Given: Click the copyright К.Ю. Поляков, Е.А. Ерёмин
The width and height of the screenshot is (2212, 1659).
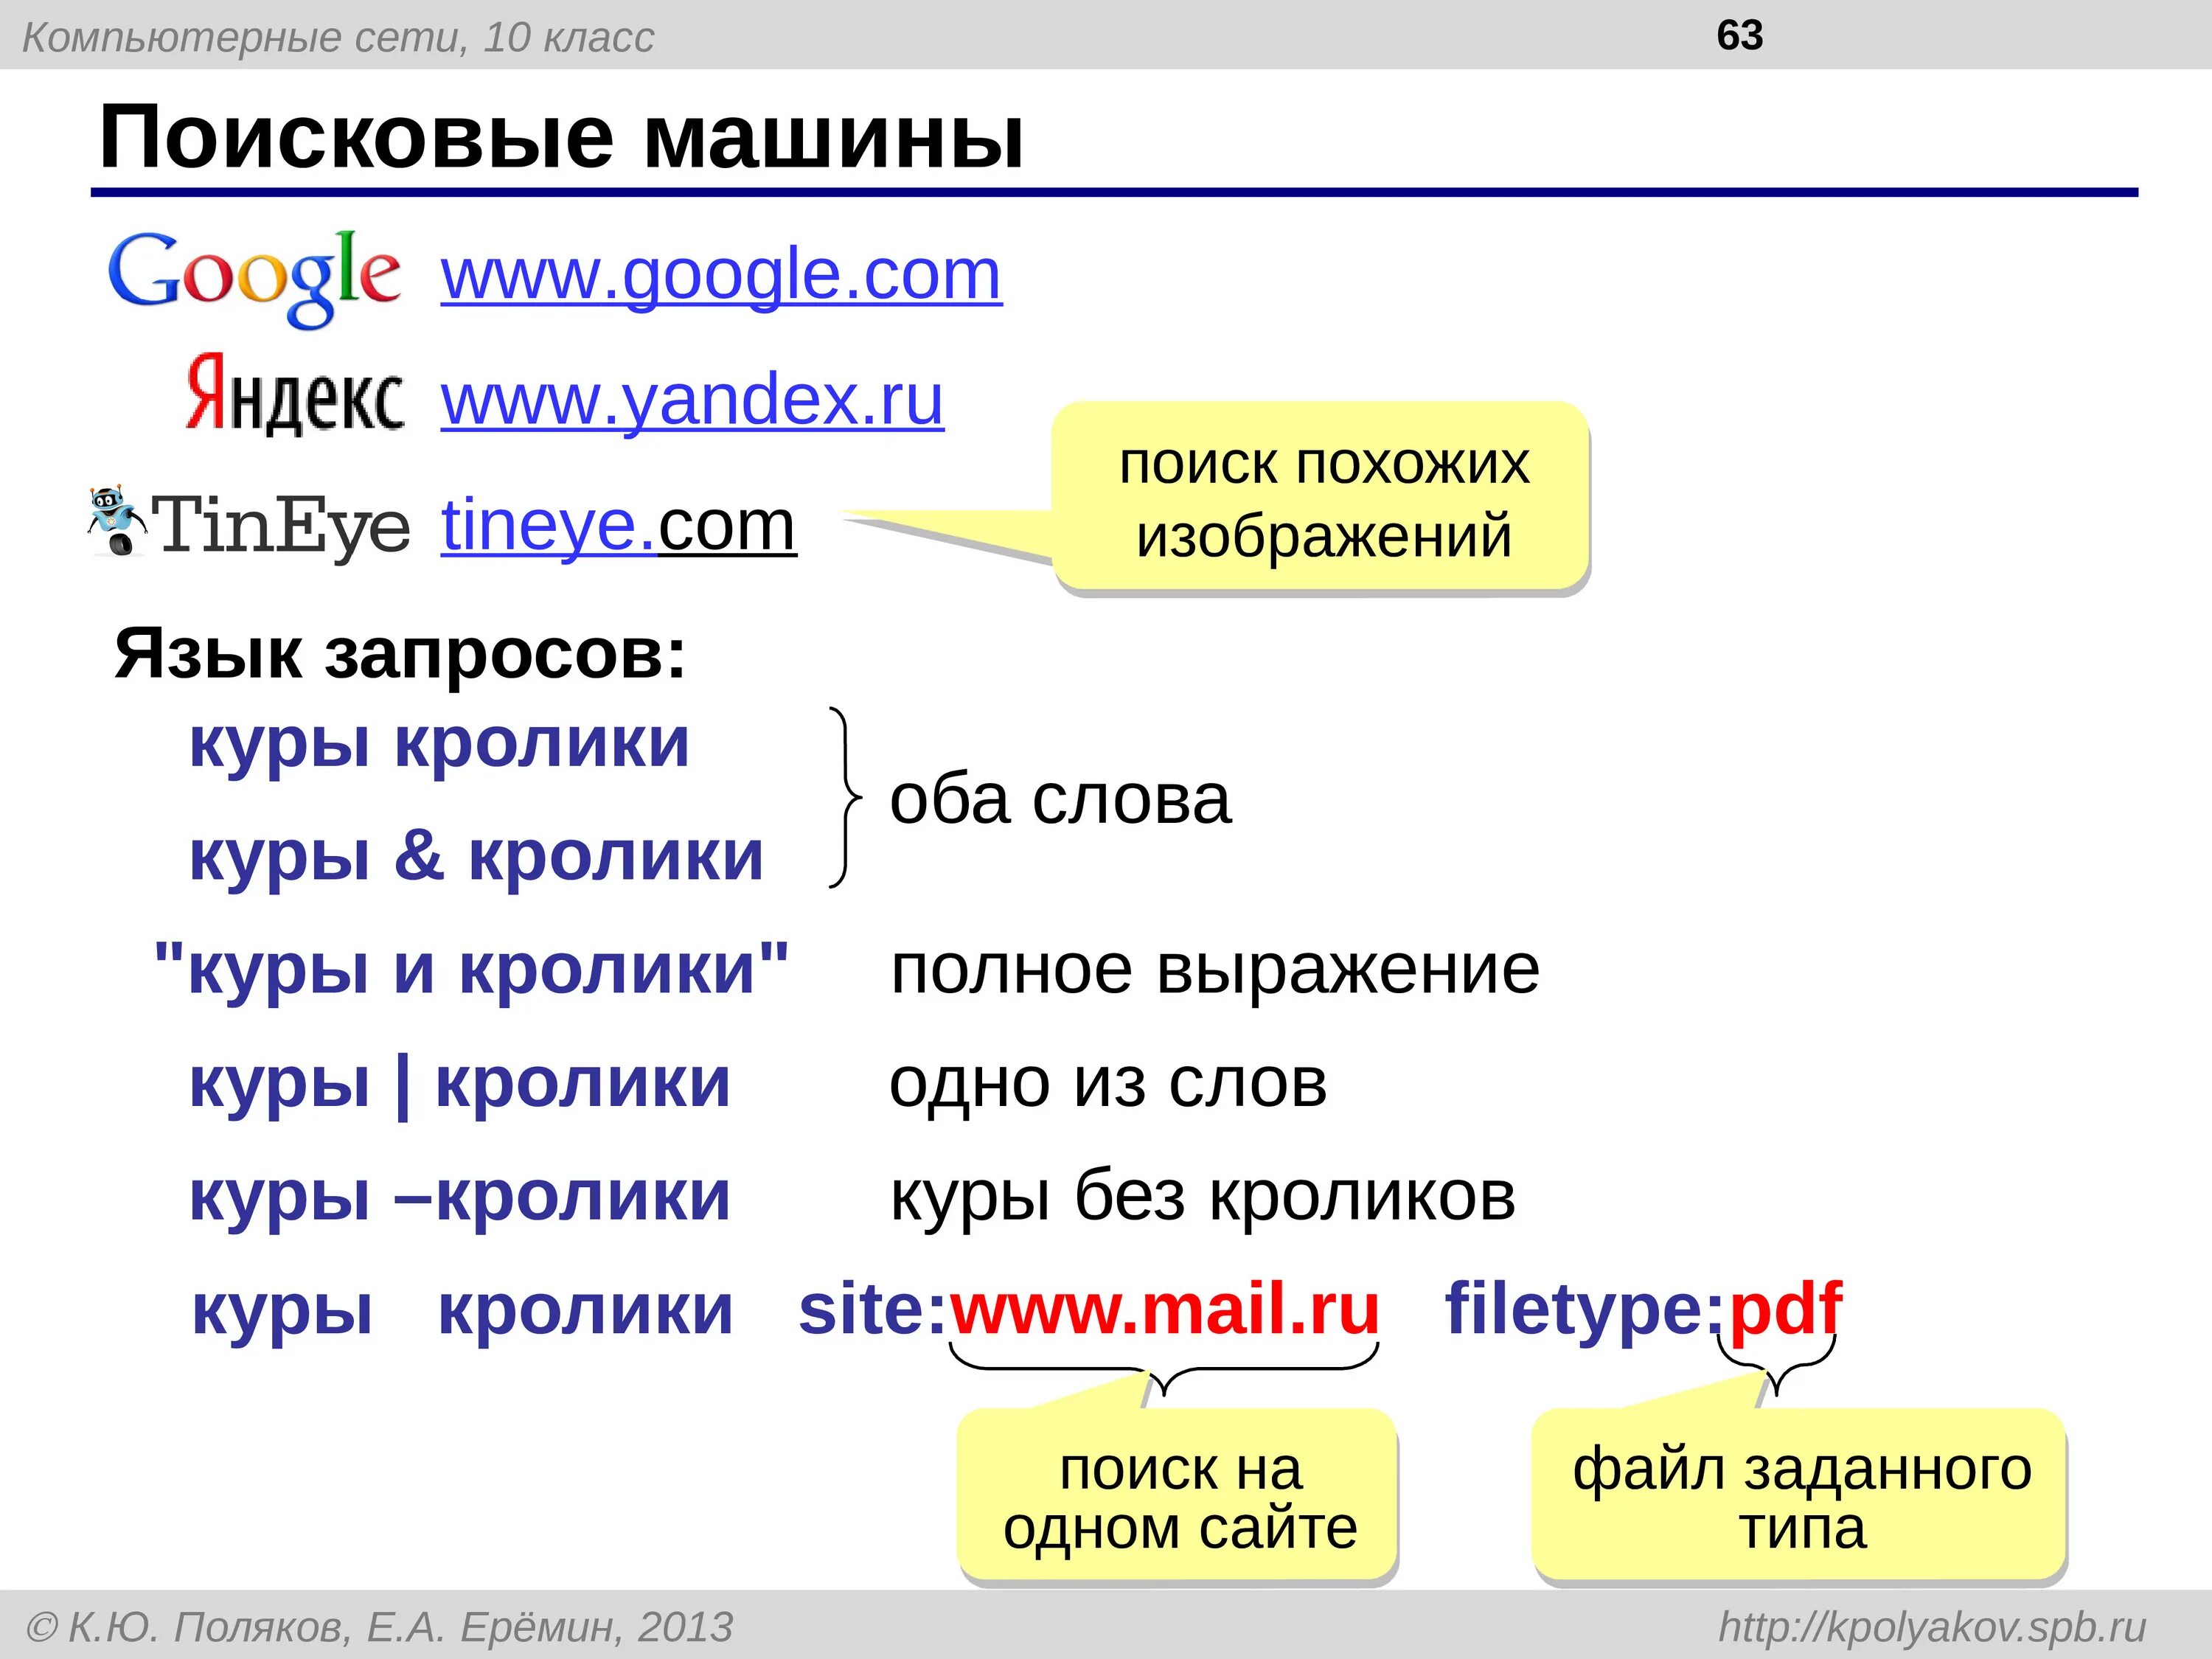Looking at the screenshot, I should (380, 1627).
